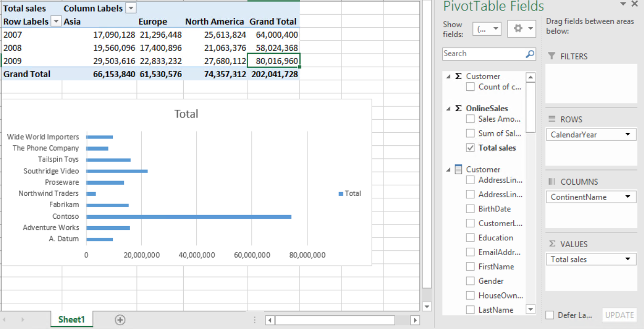Screen dimensions: 644x329
Task: Open the Column Labels filter dropdown
Action: tap(131, 8)
